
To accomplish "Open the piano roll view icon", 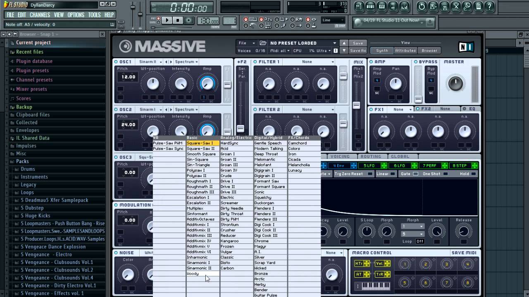I will 381,6.
